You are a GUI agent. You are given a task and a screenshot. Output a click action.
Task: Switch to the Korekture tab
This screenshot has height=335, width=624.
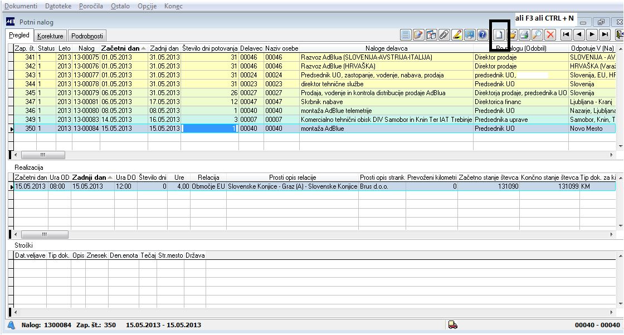point(50,36)
